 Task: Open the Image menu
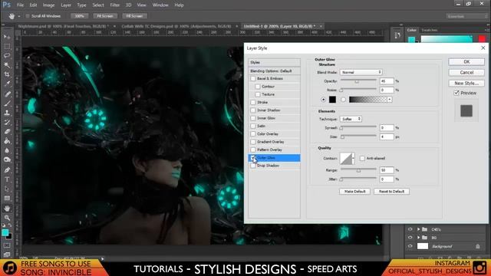tap(48, 5)
